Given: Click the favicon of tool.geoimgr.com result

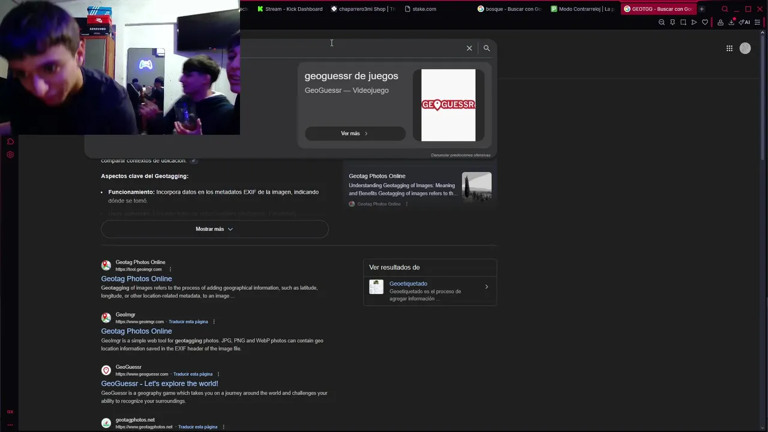Looking at the screenshot, I should click(106, 265).
